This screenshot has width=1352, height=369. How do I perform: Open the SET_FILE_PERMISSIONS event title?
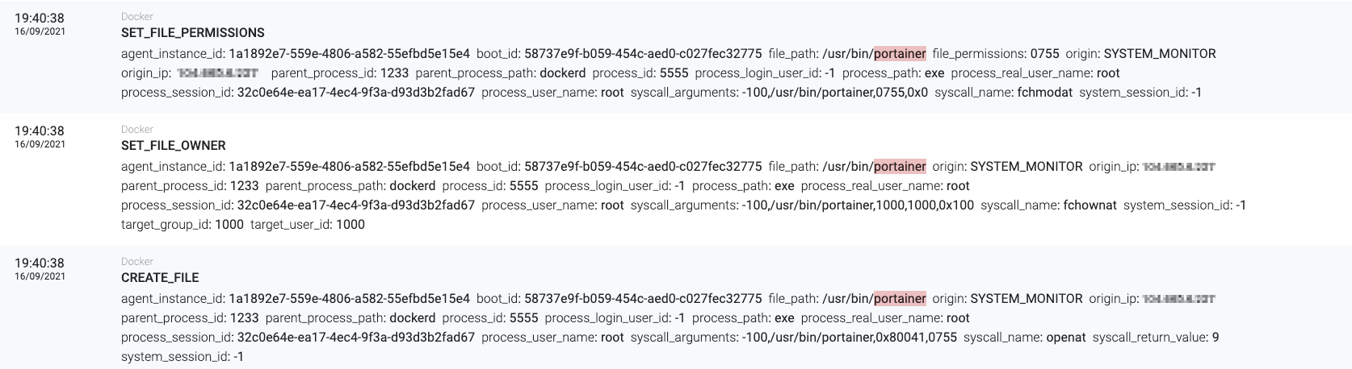pyautogui.click(x=192, y=33)
